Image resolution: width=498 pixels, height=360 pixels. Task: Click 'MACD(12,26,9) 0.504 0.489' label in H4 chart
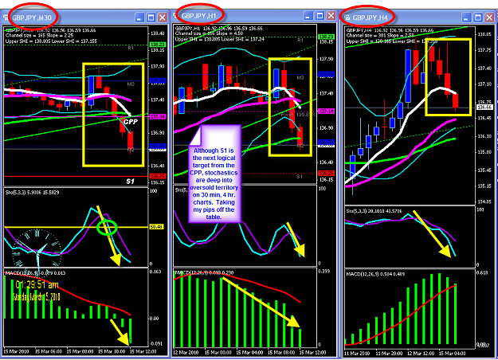tap(375, 274)
